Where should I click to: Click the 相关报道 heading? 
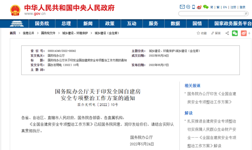pyautogui.click(x=192, y=86)
